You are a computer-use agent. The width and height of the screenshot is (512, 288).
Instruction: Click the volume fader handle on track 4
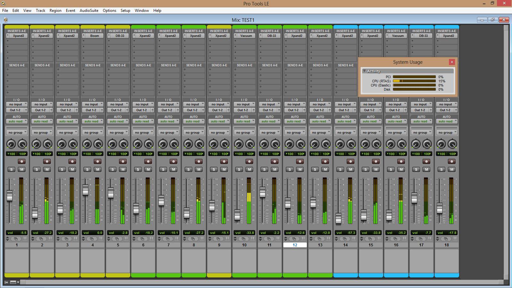pos(85,190)
